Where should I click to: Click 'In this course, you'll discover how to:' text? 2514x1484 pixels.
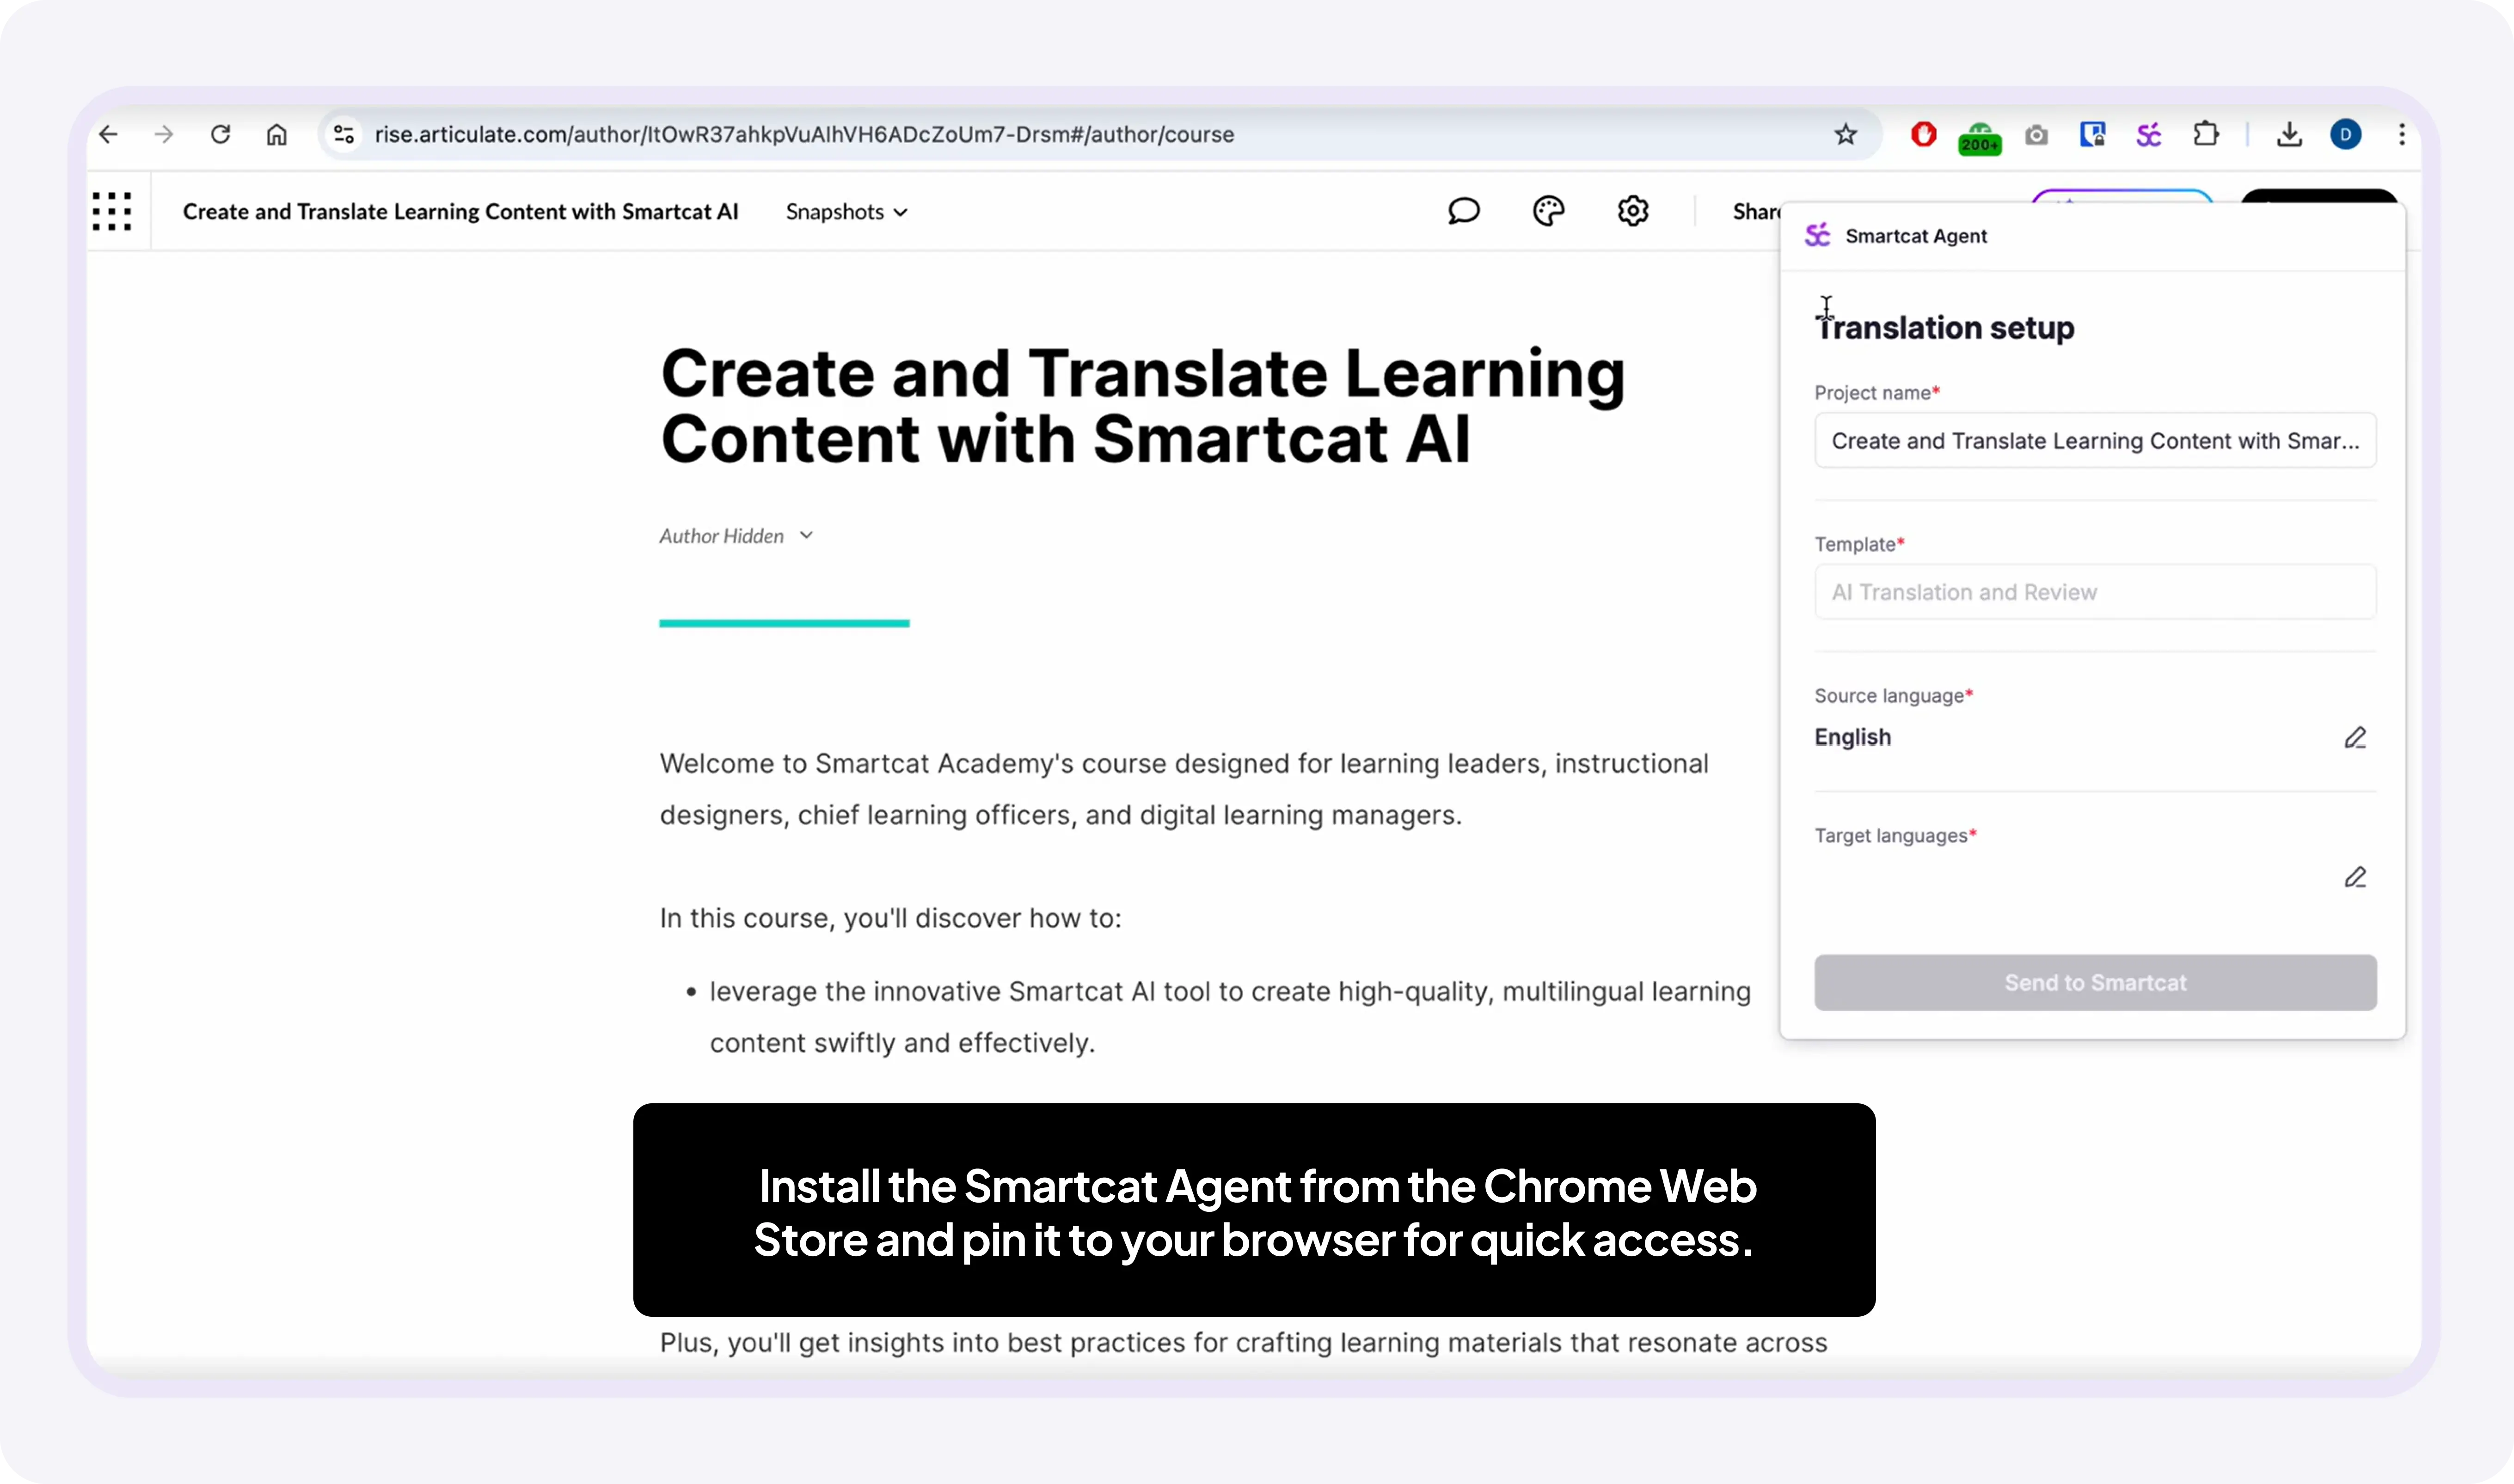click(890, 918)
